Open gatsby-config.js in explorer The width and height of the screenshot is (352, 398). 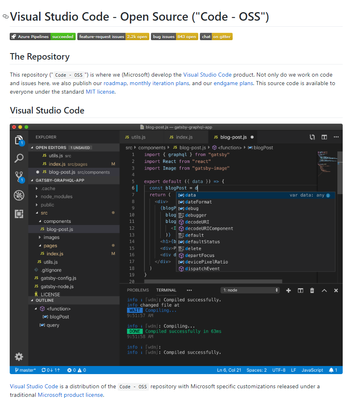click(59, 278)
